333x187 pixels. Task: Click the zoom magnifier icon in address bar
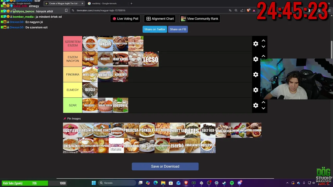[x=236, y=10]
